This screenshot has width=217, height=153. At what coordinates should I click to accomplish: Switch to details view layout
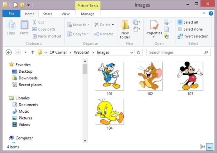(x=203, y=147)
